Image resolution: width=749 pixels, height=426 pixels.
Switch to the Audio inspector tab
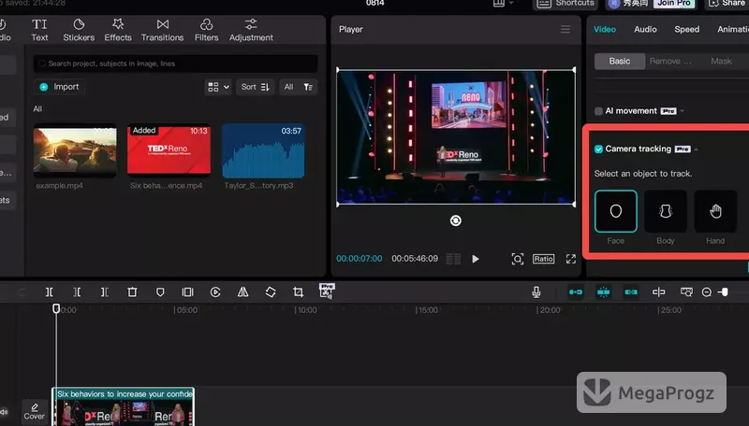645,29
